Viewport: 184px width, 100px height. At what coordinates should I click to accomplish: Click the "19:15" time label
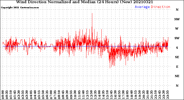[136, 95]
